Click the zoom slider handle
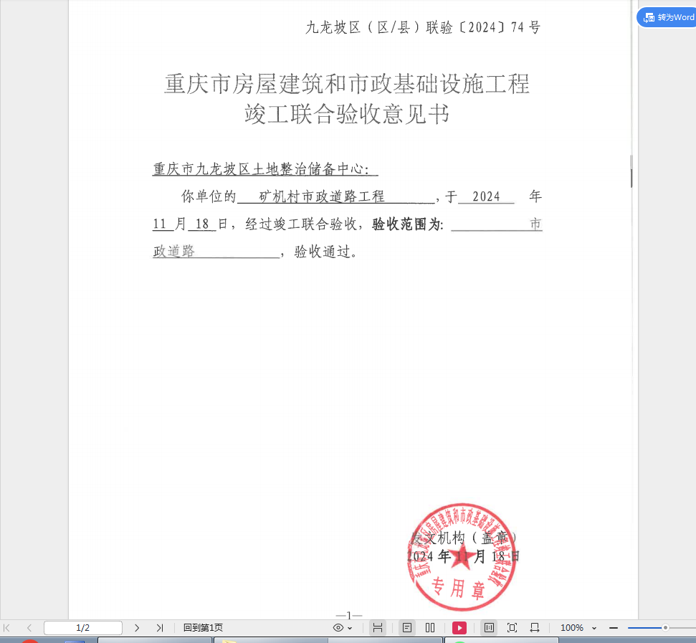Image resolution: width=696 pixels, height=643 pixels. tap(665, 627)
